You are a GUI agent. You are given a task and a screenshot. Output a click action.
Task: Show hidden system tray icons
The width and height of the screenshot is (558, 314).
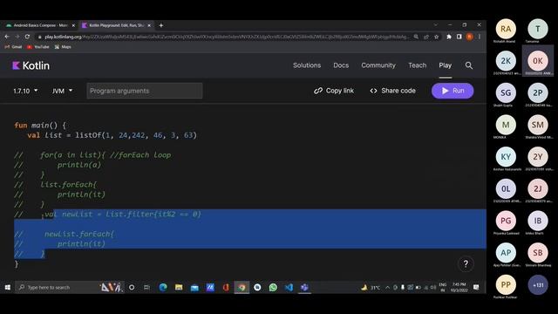[x=387, y=287]
